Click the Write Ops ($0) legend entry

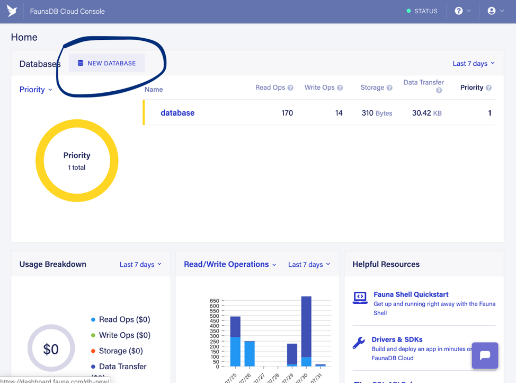[x=120, y=335]
